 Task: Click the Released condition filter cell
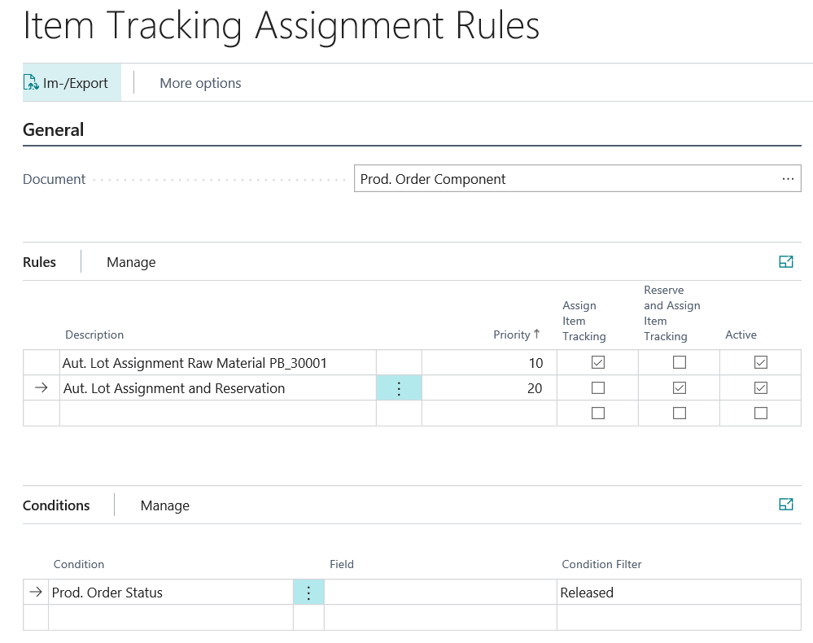(679, 593)
